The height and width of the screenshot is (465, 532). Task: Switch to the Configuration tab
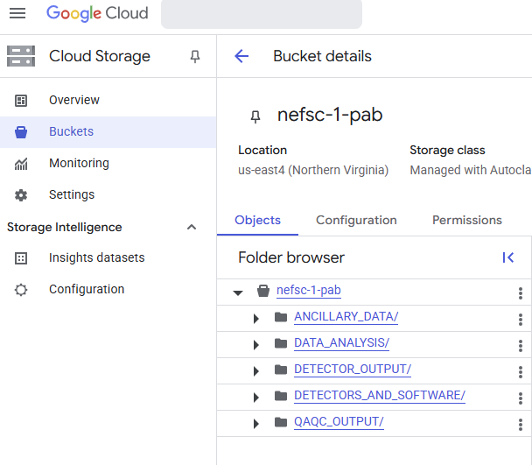pyautogui.click(x=356, y=220)
